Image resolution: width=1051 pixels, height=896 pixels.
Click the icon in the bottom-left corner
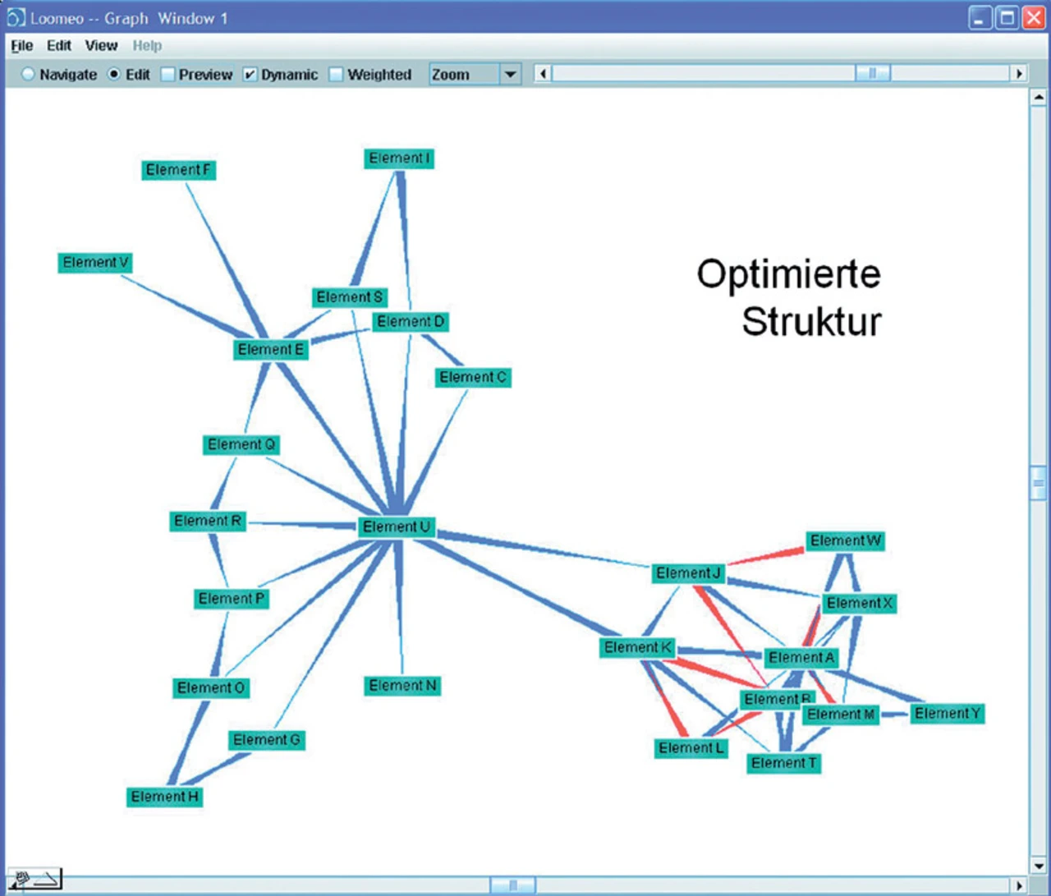(34, 880)
